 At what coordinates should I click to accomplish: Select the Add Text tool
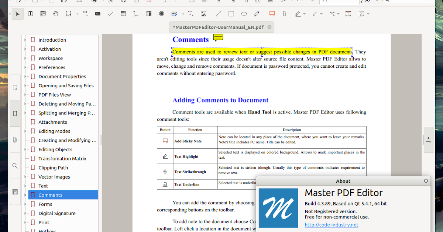point(190,14)
